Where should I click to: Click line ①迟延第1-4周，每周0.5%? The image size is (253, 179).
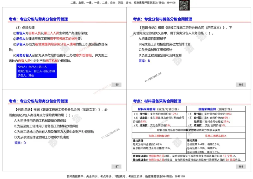[203, 144]
